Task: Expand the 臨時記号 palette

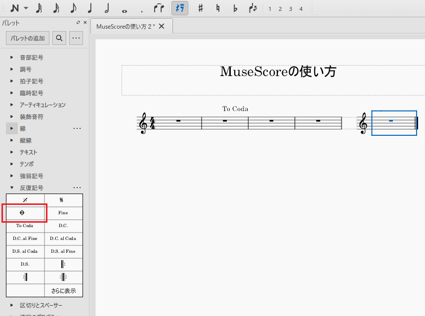Action: coord(12,93)
